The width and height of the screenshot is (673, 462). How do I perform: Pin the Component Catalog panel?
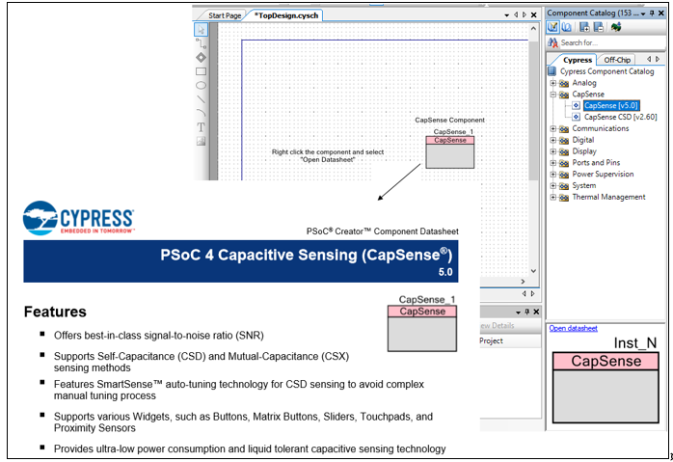[652, 14]
